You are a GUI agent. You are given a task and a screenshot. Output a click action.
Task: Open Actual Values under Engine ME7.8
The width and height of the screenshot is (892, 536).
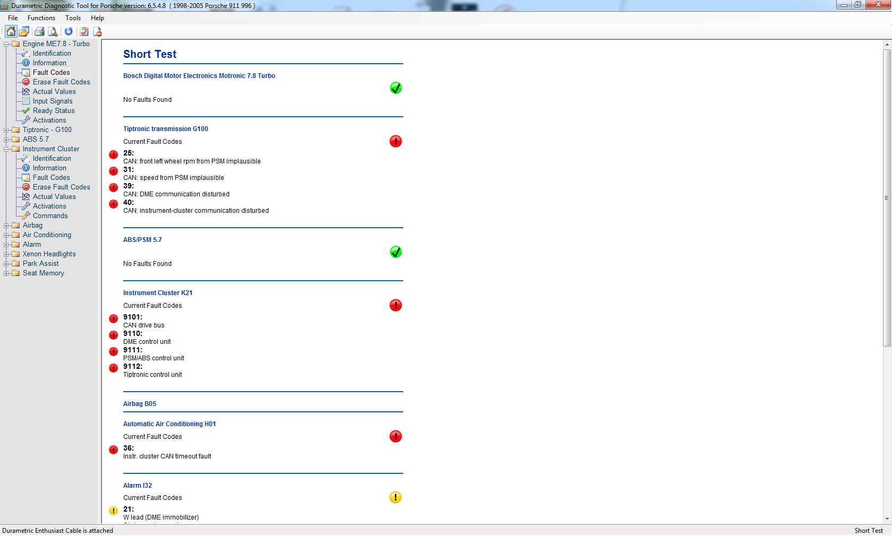click(x=54, y=92)
